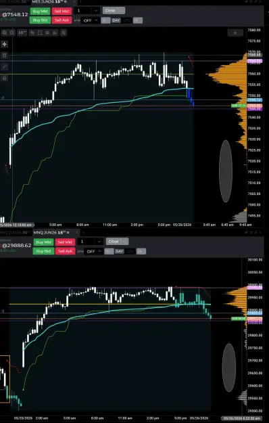The image size is (269, 423).
Task: Open the MES chart 15m interval selector
Action: [x=22, y=32]
